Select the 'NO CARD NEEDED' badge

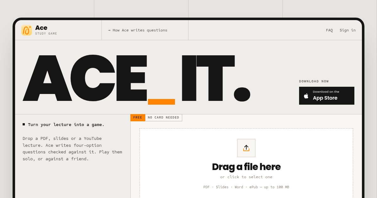click(x=163, y=118)
